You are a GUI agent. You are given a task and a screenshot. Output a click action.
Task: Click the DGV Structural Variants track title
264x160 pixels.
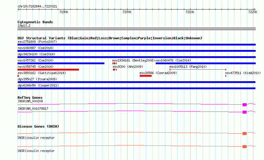(x=110, y=38)
